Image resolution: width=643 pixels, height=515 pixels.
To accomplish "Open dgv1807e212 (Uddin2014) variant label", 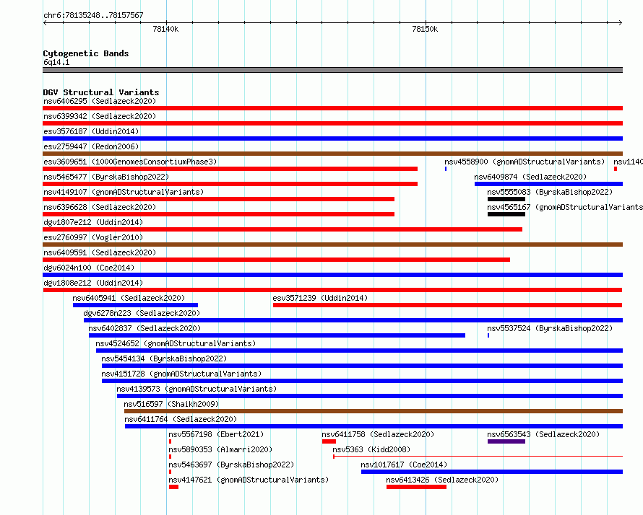I will (x=93, y=222).
